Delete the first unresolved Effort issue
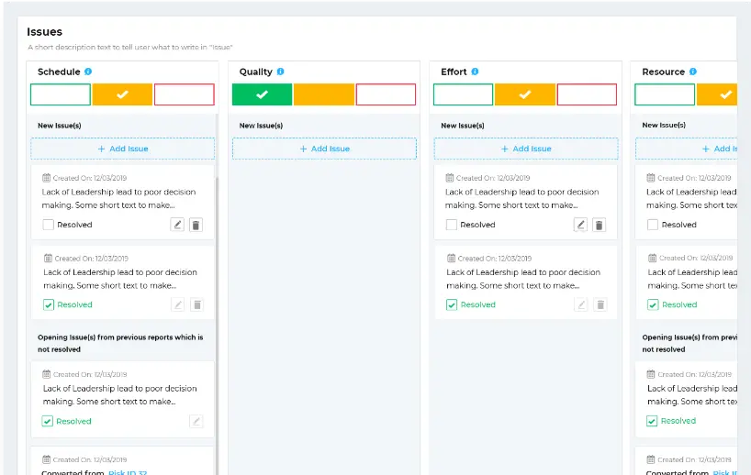 click(x=599, y=225)
